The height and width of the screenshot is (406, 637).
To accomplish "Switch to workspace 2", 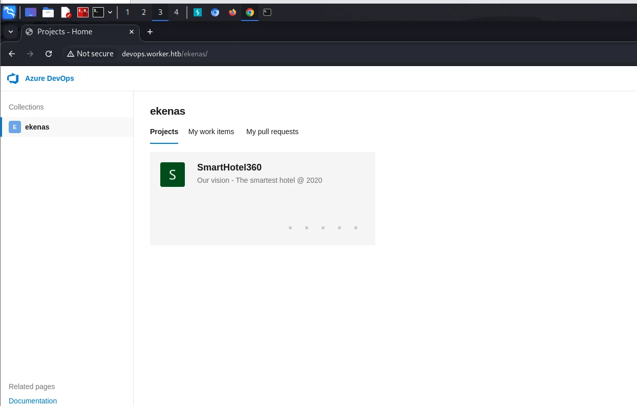I will point(144,12).
